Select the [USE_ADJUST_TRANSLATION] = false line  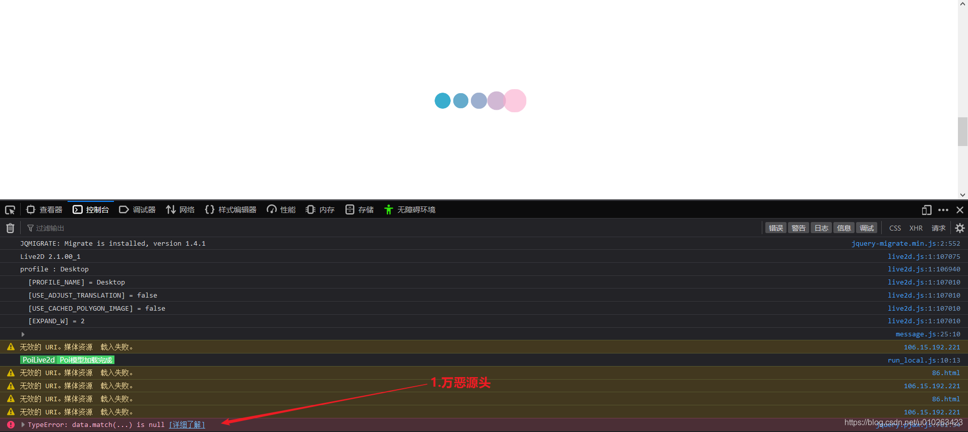coord(93,295)
